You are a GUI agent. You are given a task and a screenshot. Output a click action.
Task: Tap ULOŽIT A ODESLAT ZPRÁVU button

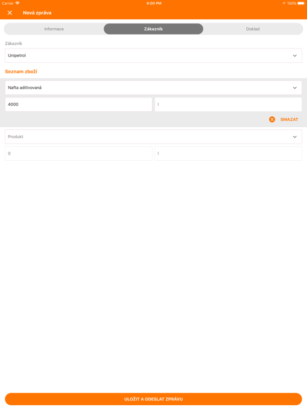coord(153,399)
